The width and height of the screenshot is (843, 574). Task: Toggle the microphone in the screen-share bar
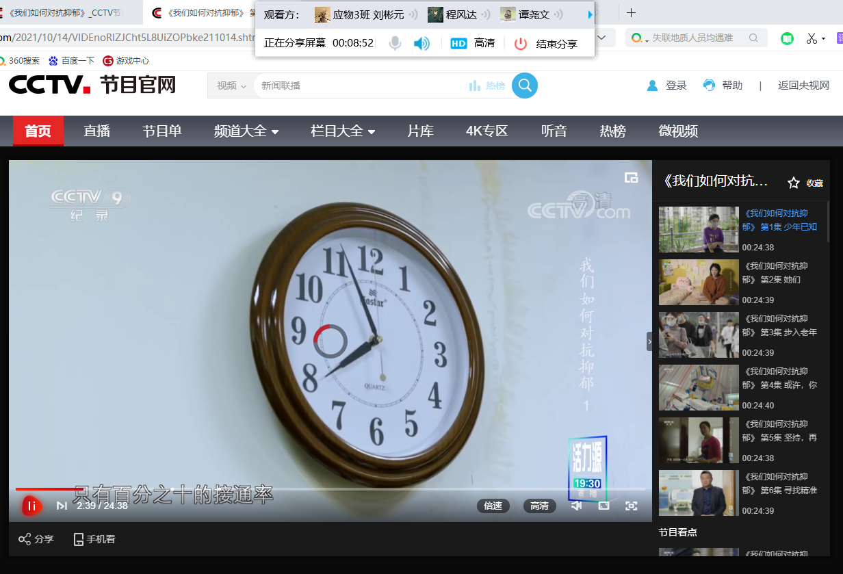(395, 43)
